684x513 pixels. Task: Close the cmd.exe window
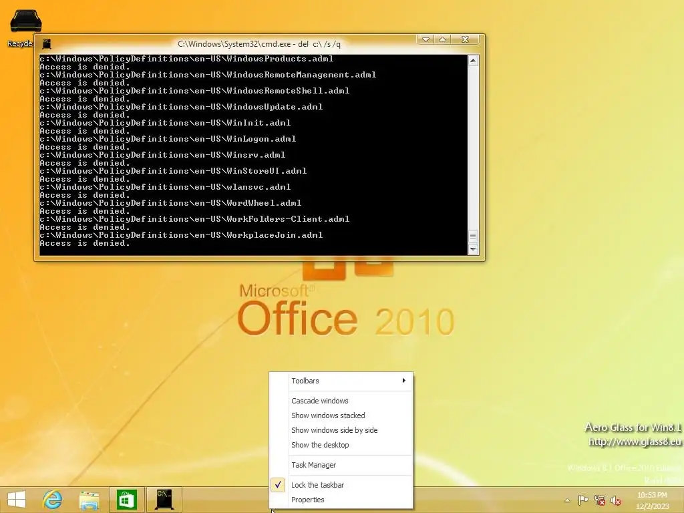tap(465, 39)
